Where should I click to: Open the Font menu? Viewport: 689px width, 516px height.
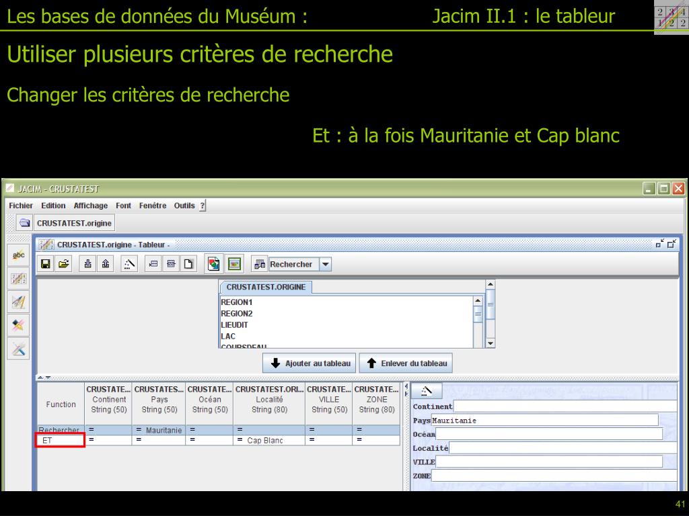[x=124, y=206]
